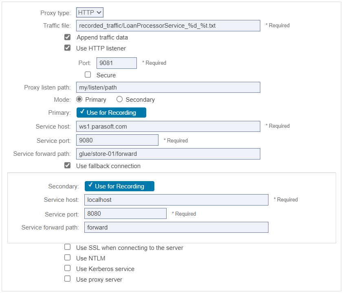Check the Use NTLM checkbox
The height and width of the screenshot is (293, 343).
(67, 258)
